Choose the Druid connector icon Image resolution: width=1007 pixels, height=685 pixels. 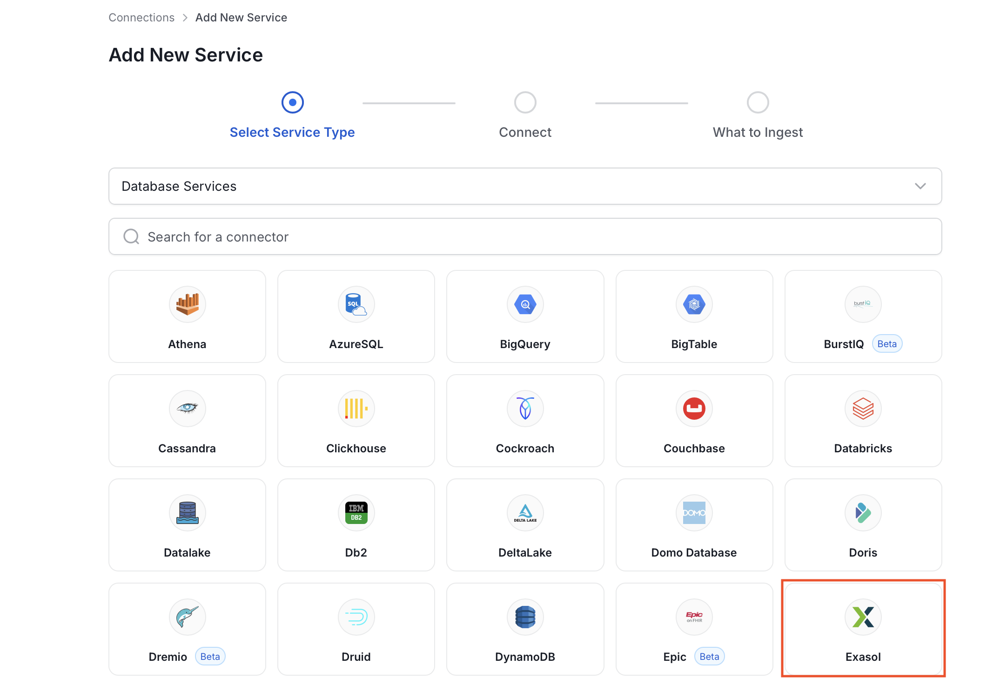click(x=356, y=617)
